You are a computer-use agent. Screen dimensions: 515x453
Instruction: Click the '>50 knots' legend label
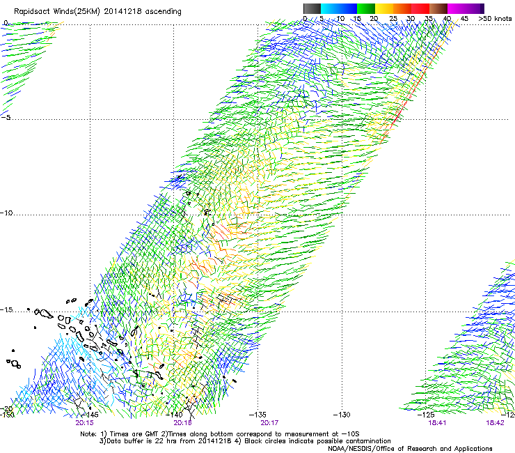495,19
